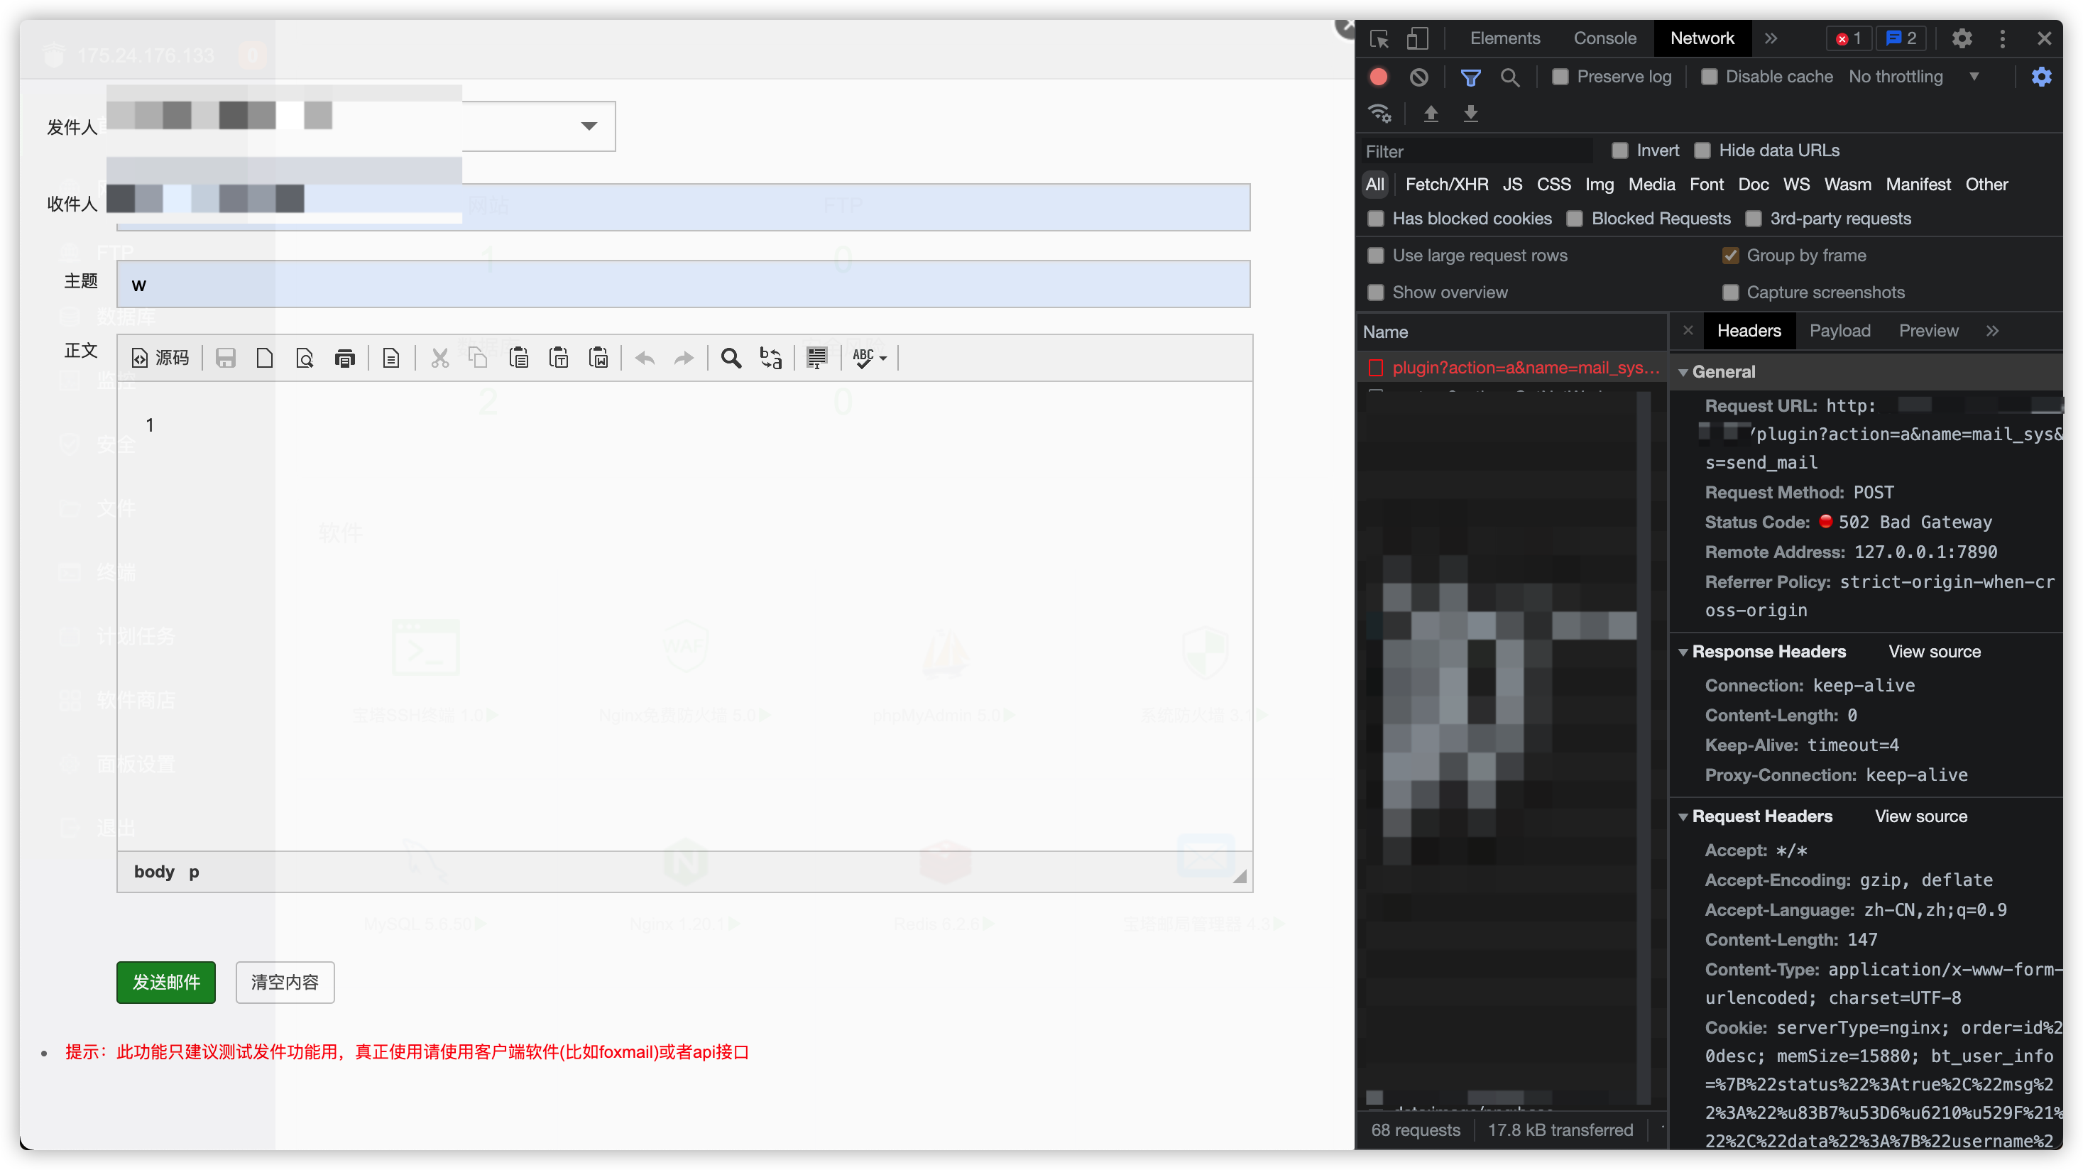2083x1170 pixels.
Task: Click the replace icon in editor toolbar
Action: [x=770, y=357]
